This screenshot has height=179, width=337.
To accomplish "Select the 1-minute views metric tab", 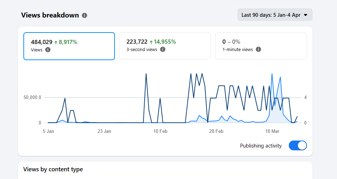I will [x=261, y=46].
